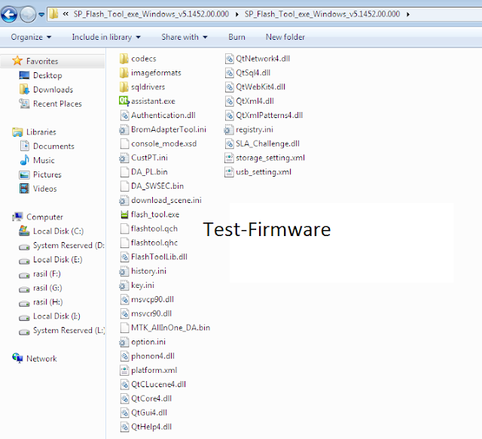The width and height of the screenshot is (482, 439).
Task: Click the Back navigation arrow button
Action: [x=9, y=14]
